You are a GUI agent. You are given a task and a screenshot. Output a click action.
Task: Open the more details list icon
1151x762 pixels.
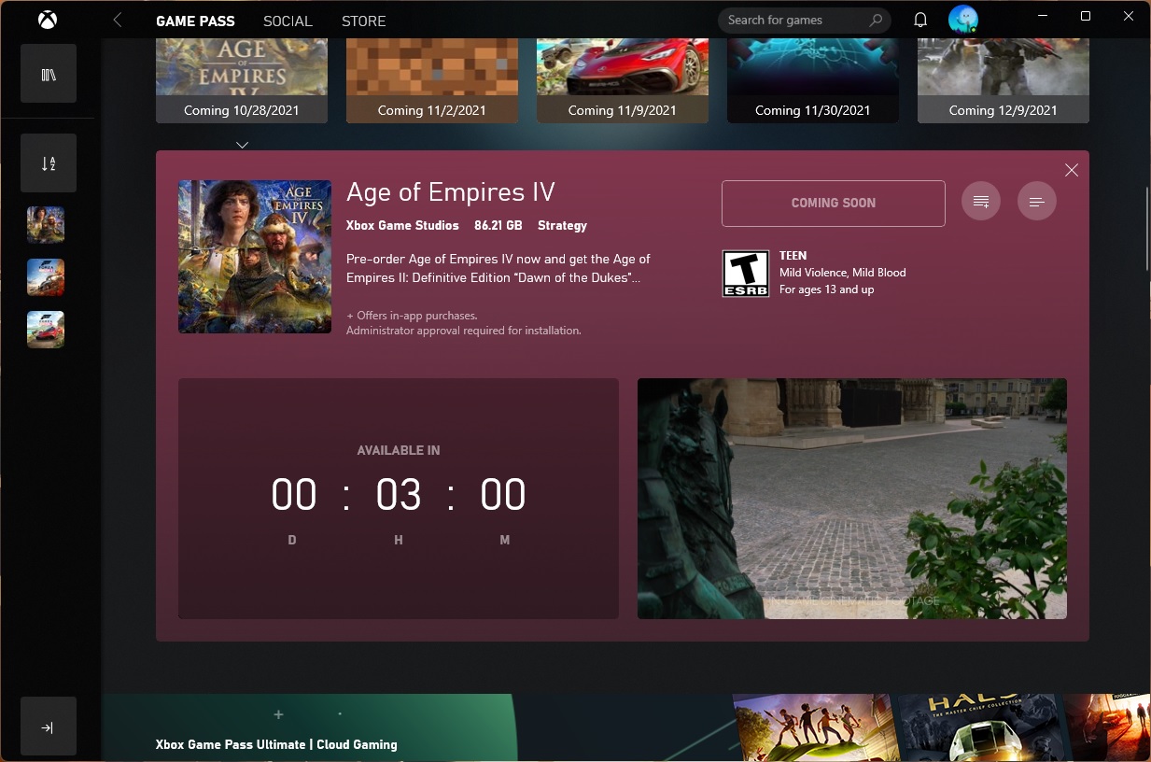(1037, 202)
